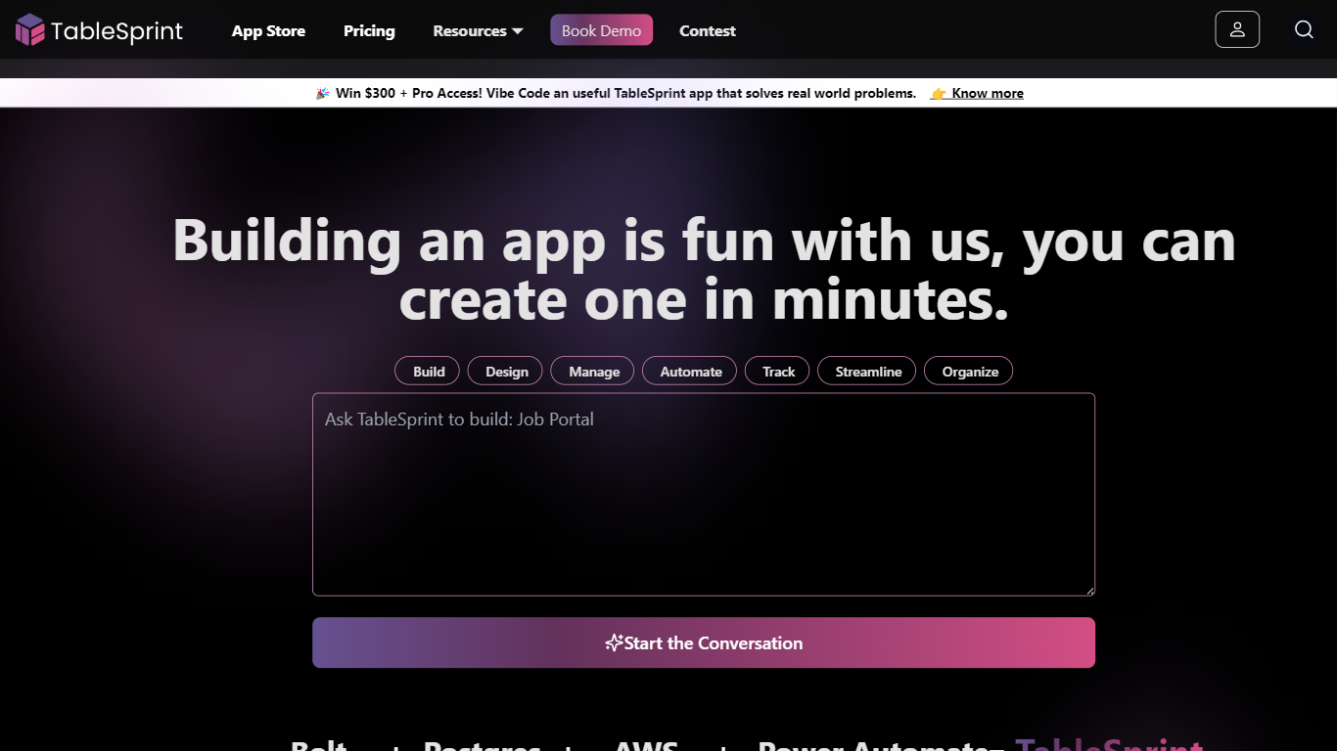Viewport: 1337px width, 751px height.
Task: Select the Build suggestion chip
Action: [x=428, y=372]
